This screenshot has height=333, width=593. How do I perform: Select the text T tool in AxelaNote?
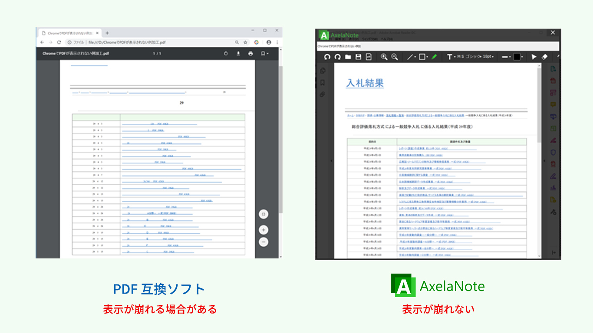click(x=449, y=57)
